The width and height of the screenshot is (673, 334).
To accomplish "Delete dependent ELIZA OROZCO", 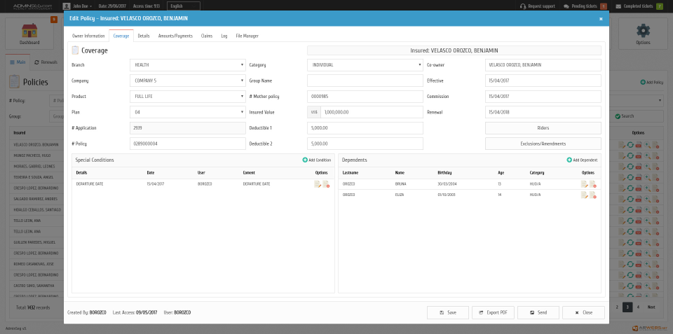I will coord(593,195).
